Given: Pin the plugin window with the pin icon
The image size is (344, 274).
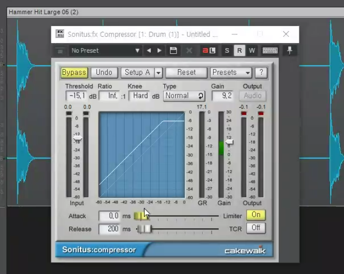Looking at the screenshot, I should coord(290,51).
